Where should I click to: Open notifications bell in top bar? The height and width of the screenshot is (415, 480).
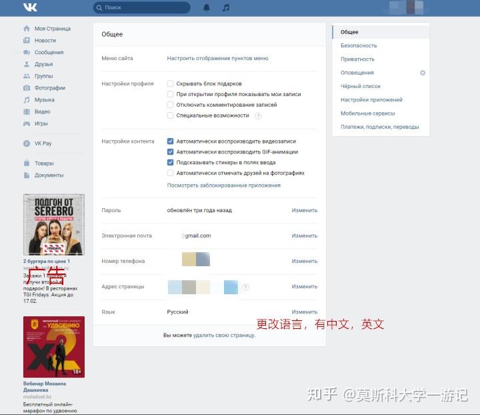click(x=207, y=7)
